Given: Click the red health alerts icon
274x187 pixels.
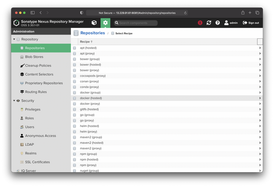Looking at the screenshot, I should click(200, 23).
